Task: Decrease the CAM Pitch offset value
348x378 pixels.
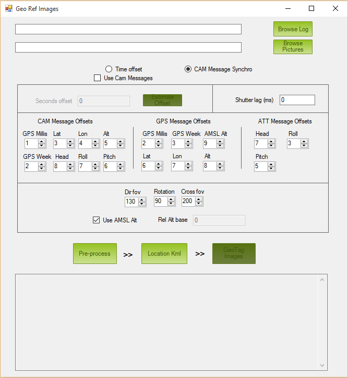Action: click(121, 169)
